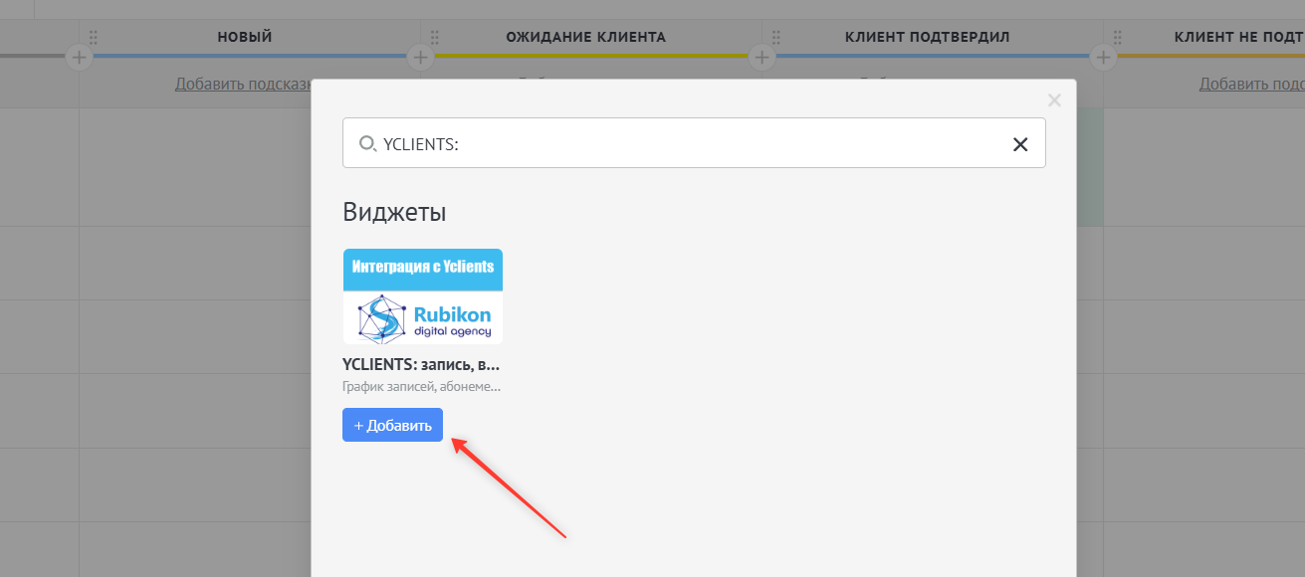Click Добавить подс link under КЛИЕНТ НЕ ПОДТ

coord(1251,84)
